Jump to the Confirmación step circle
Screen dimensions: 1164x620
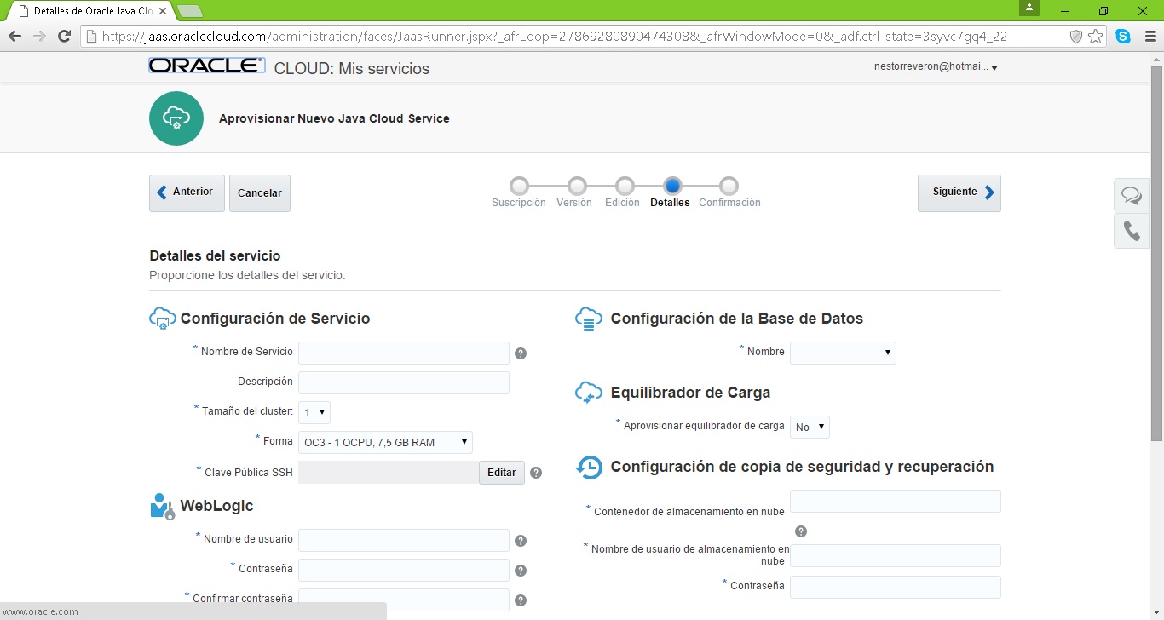pos(729,187)
